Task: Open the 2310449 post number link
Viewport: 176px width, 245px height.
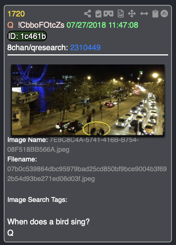Action: (85, 48)
